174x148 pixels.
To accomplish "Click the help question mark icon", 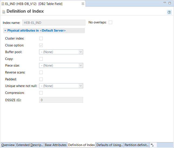I will tap(169, 12).
